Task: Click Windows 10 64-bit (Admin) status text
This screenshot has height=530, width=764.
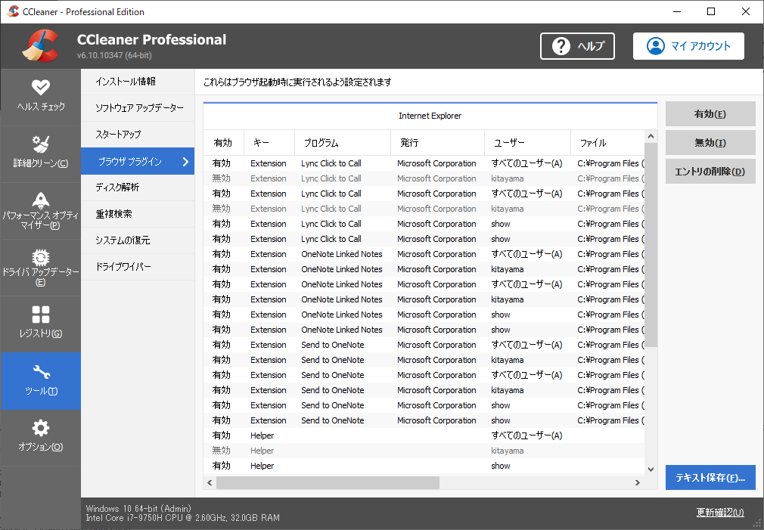Action: point(138,509)
